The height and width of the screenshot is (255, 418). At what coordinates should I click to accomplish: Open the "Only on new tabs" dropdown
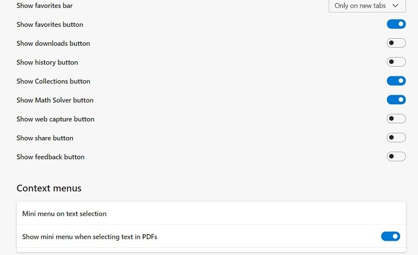[x=367, y=6]
